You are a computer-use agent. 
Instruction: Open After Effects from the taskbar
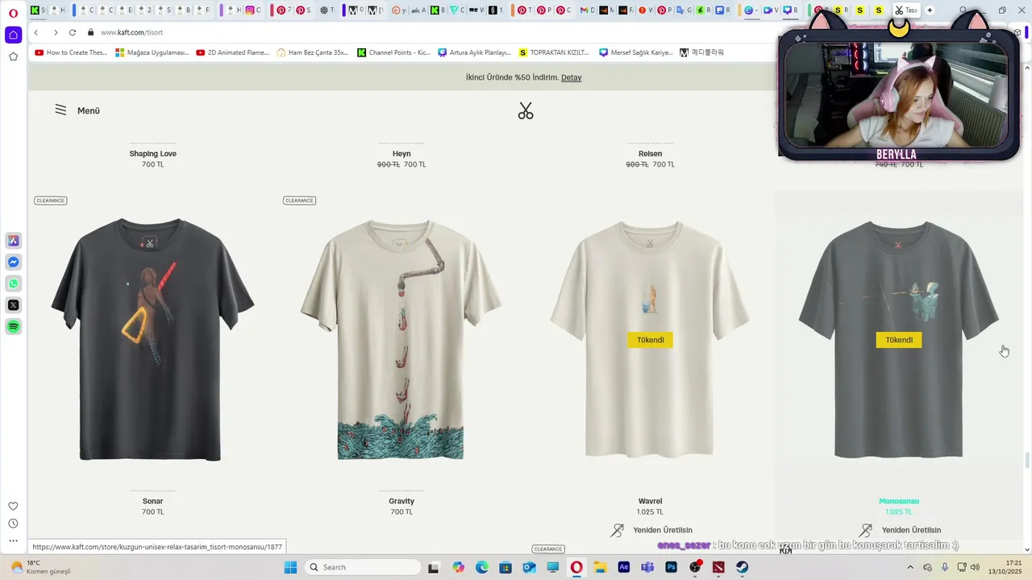623,567
